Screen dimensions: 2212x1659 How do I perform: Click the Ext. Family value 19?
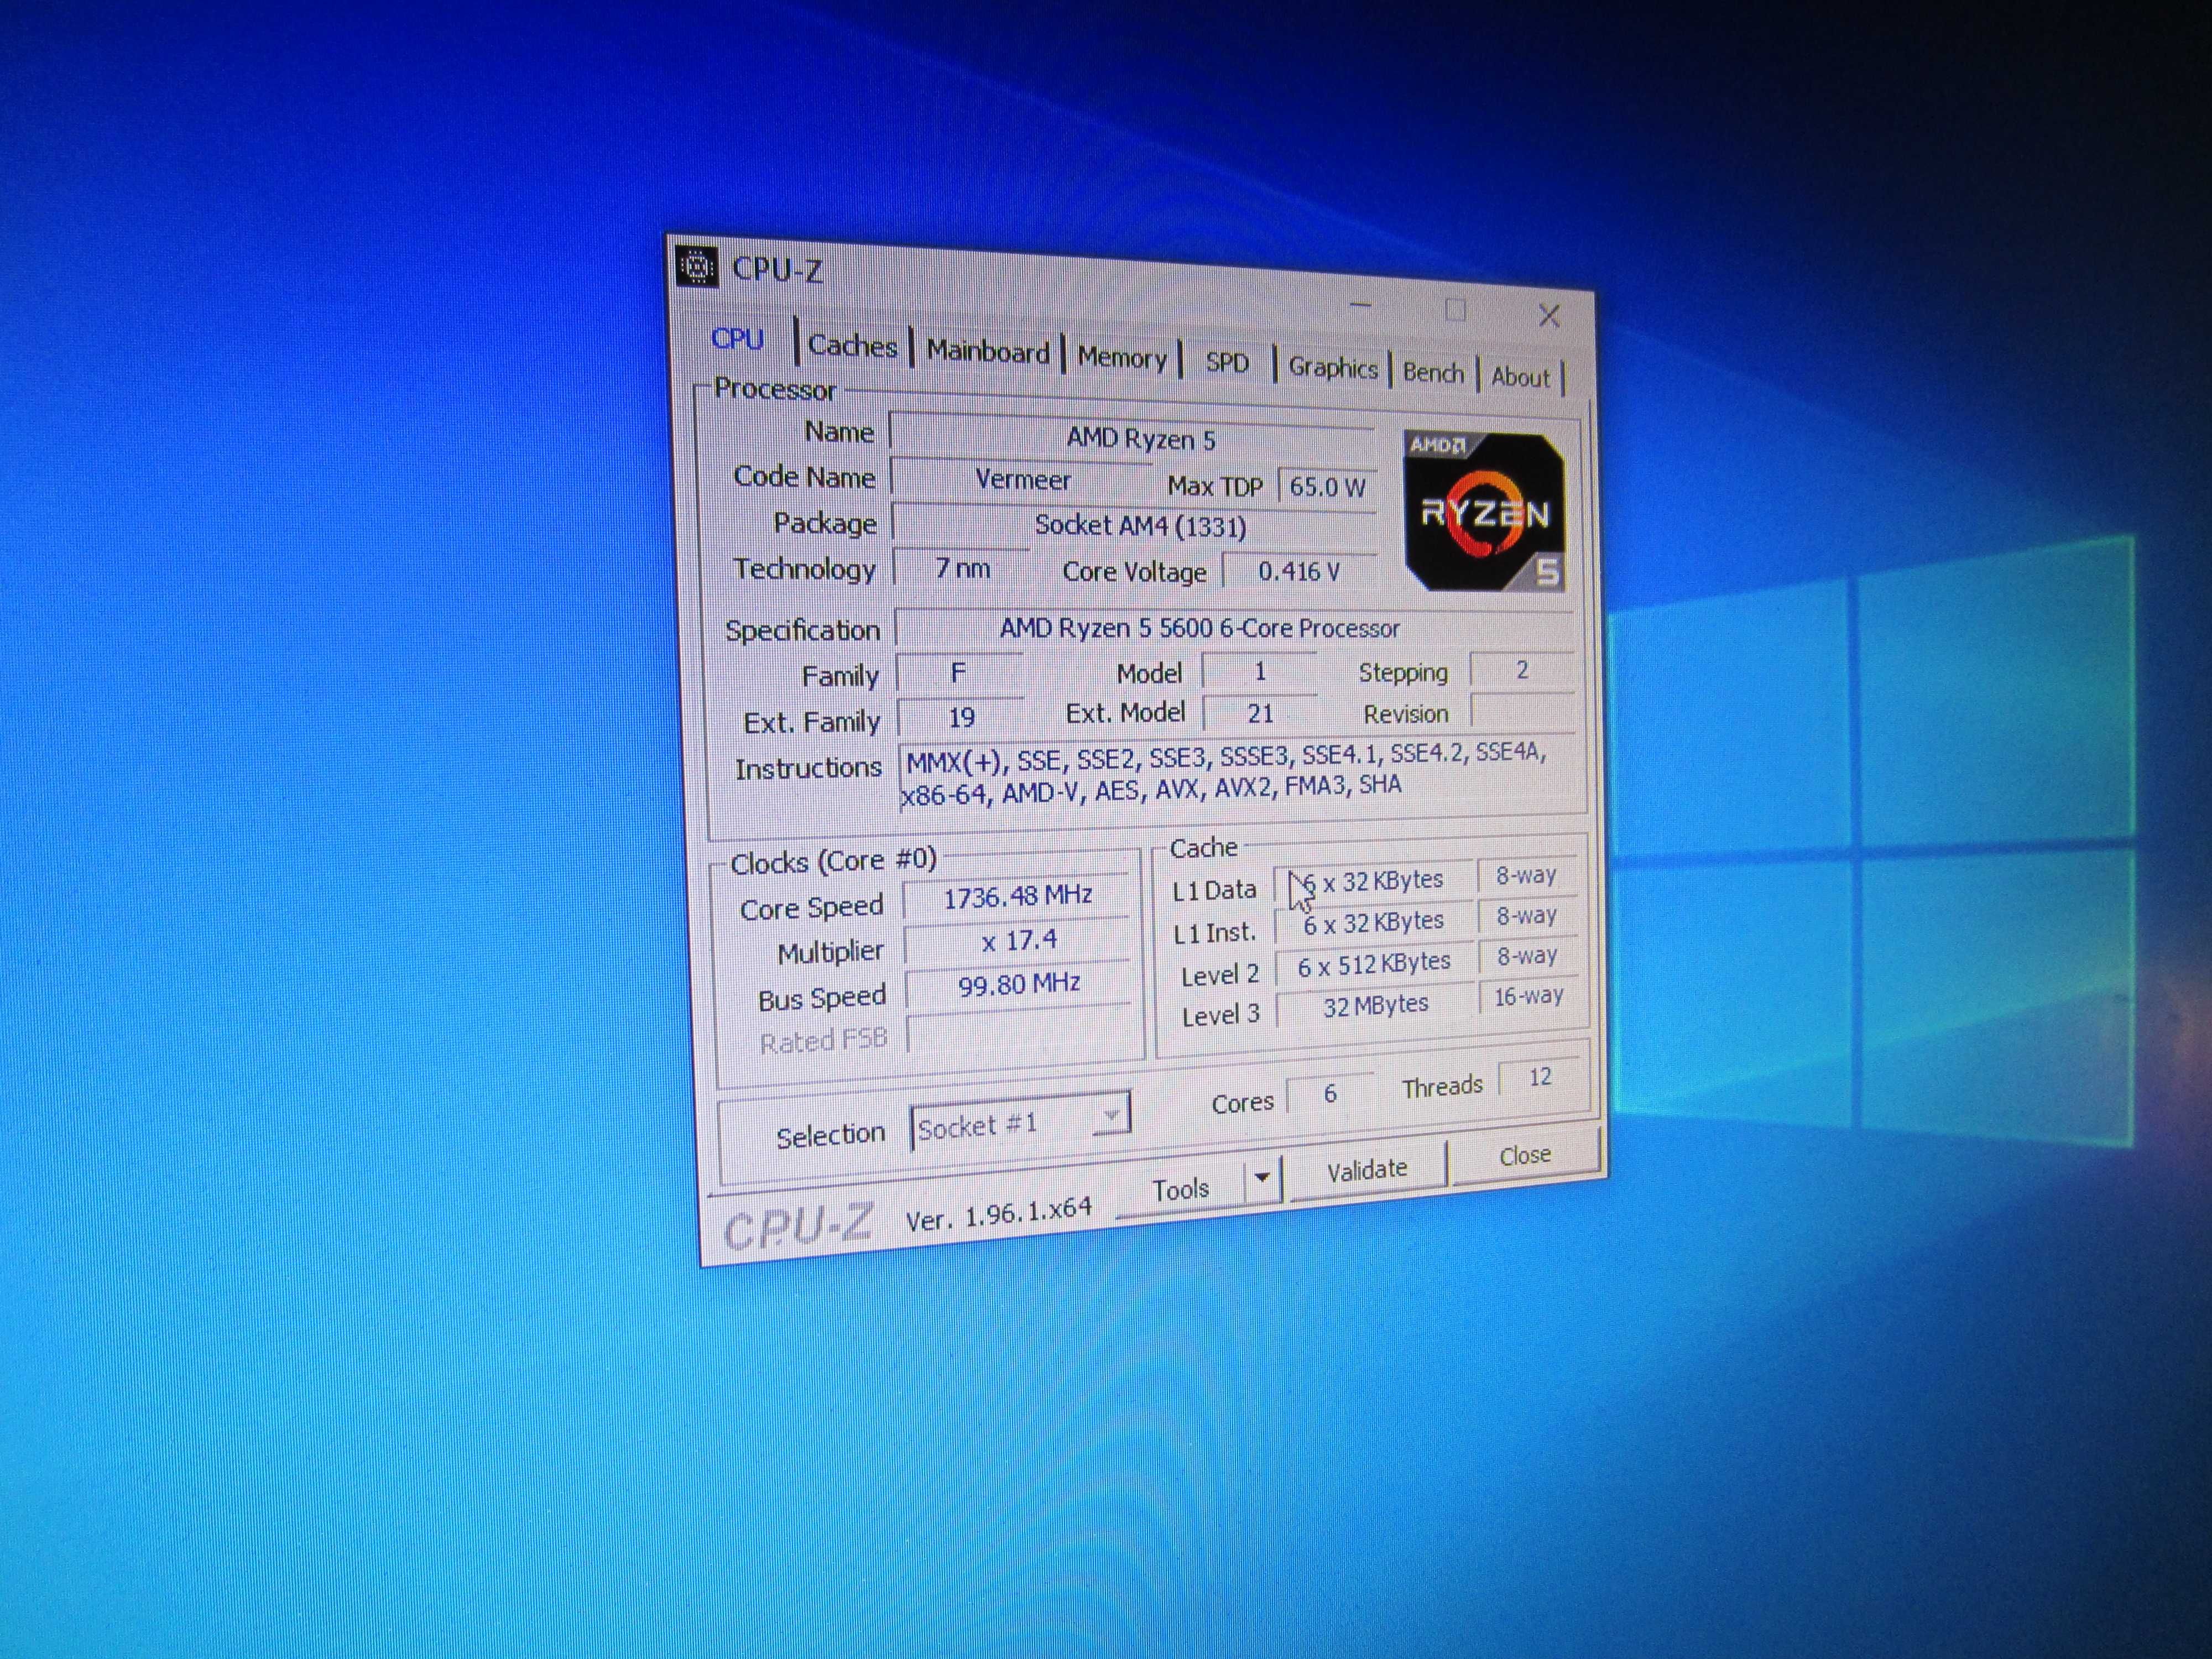point(961,718)
